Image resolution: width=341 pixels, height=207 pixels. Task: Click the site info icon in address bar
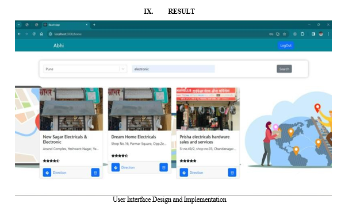coord(51,34)
